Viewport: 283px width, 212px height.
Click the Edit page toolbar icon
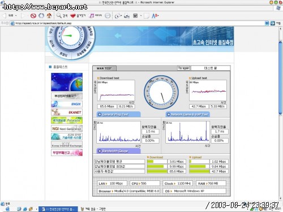135,16
